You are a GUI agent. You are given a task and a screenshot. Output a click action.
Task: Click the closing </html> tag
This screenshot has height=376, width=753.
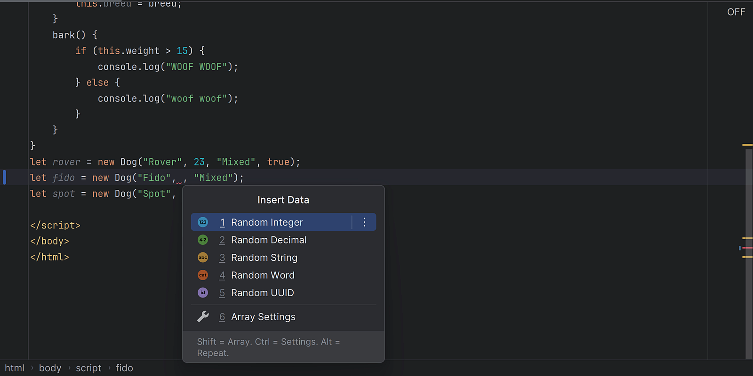pyautogui.click(x=49, y=257)
